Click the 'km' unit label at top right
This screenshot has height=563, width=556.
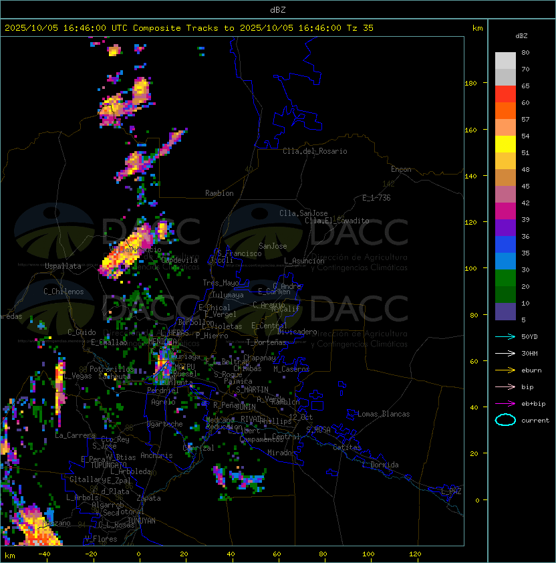(477, 28)
